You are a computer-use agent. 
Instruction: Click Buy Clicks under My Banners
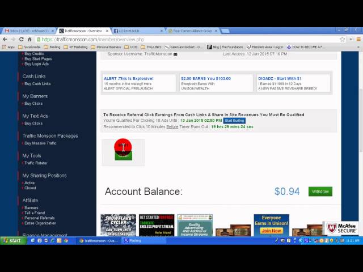click(x=33, y=104)
